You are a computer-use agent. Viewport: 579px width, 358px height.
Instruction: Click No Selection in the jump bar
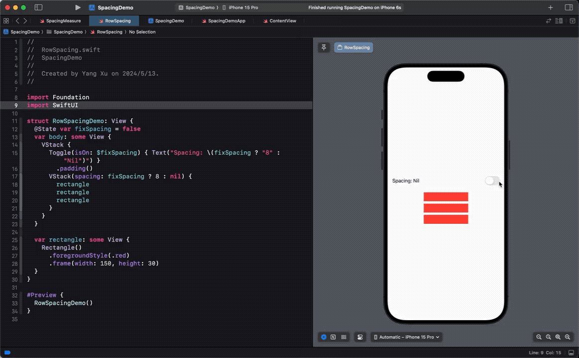142,32
